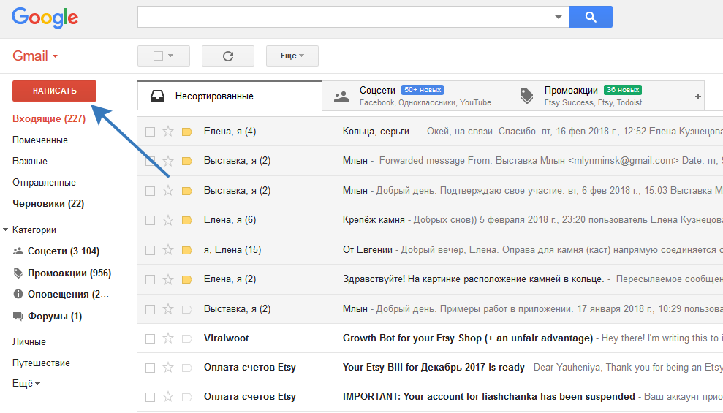Image resolution: width=723 pixels, height=413 pixels.
Task: Add a new tab with plus icon
Action: click(x=697, y=96)
